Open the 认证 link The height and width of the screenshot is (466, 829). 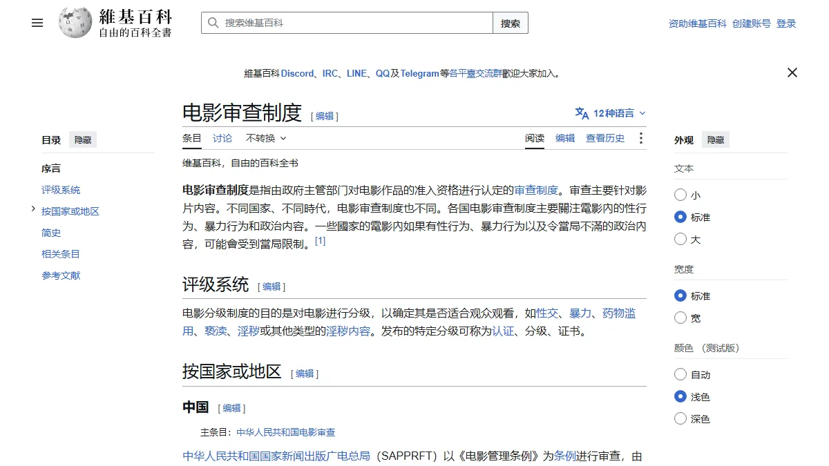click(x=503, y=331)
